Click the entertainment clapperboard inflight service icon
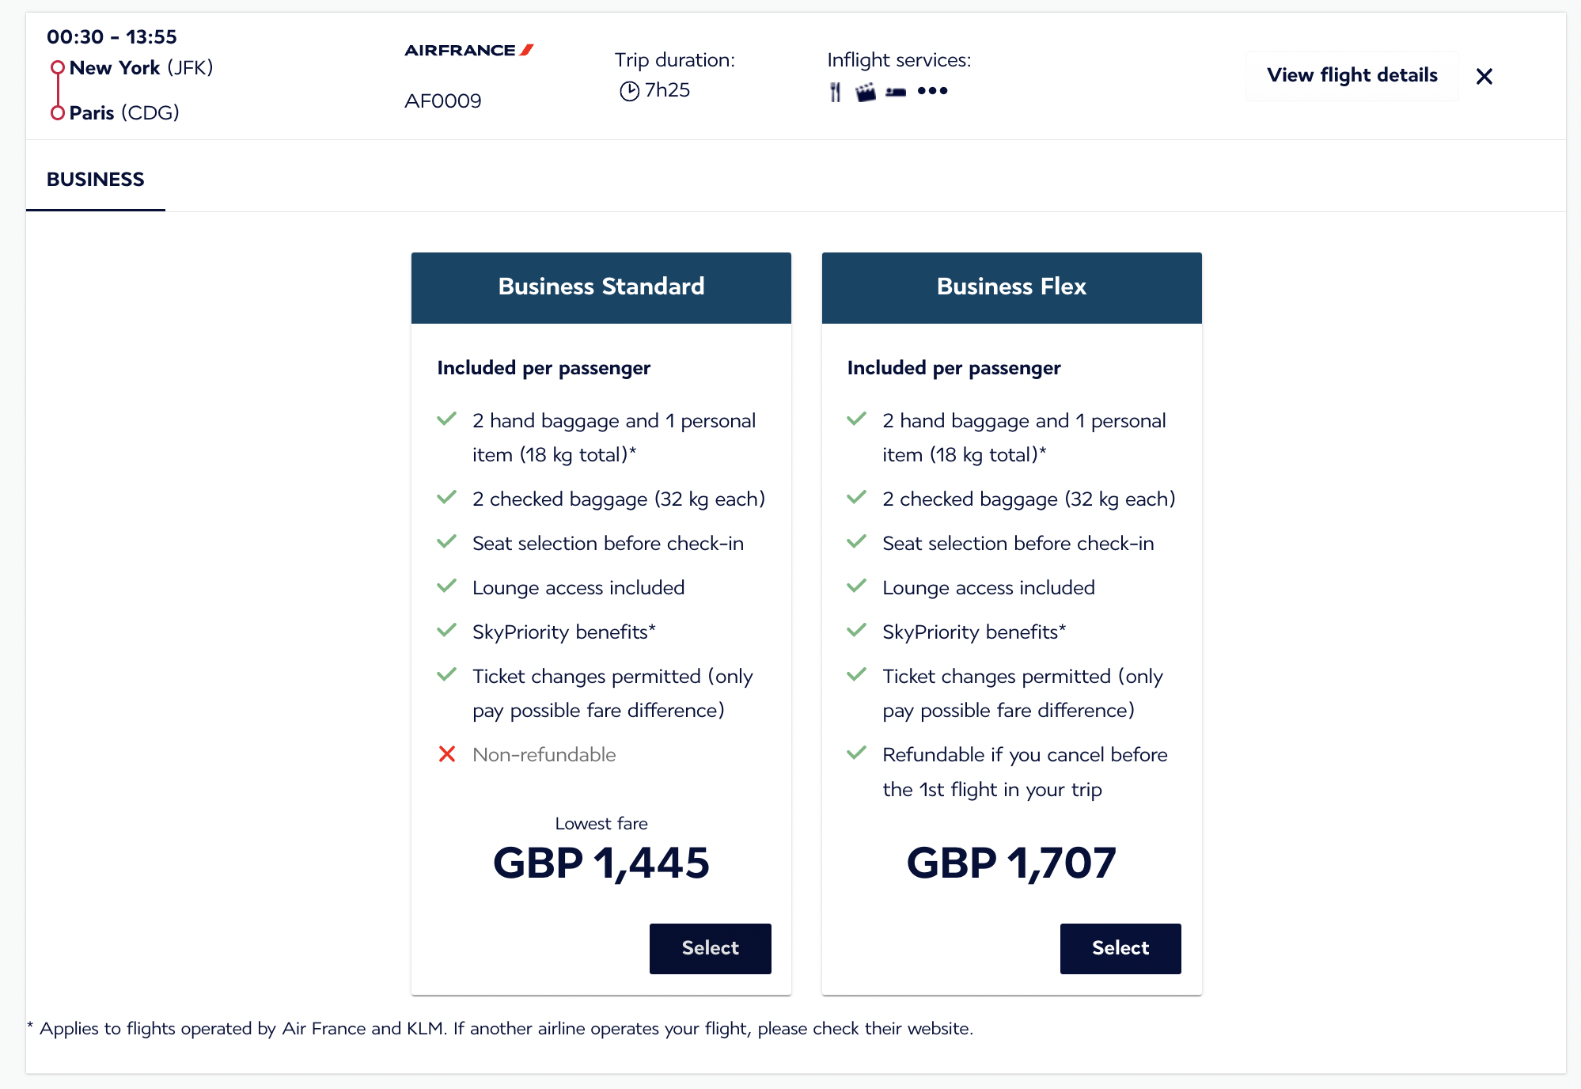The image size is (1581, 1089). pyautogui.click(x=866, y=92)
